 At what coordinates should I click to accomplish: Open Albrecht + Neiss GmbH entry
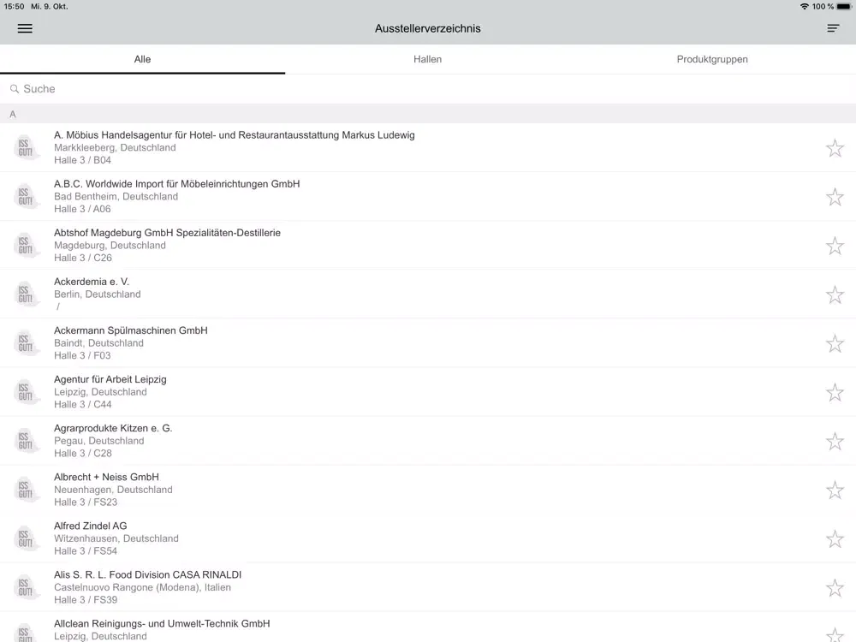[x=428, y=490]
